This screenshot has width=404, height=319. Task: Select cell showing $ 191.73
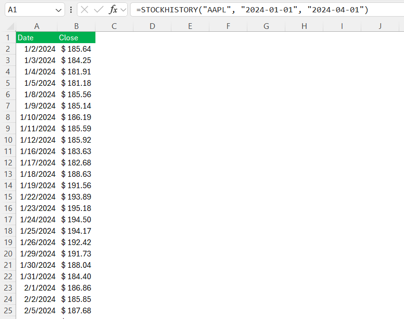coord(76,254)
